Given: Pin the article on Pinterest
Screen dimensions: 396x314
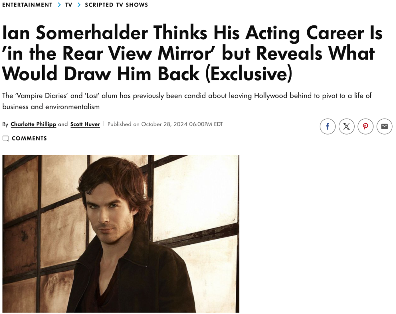Looking at the screenshot, I should point(366,126).
